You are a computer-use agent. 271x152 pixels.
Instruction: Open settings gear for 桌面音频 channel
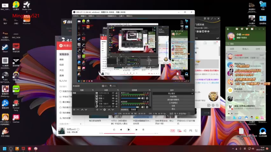click(147, 107)
